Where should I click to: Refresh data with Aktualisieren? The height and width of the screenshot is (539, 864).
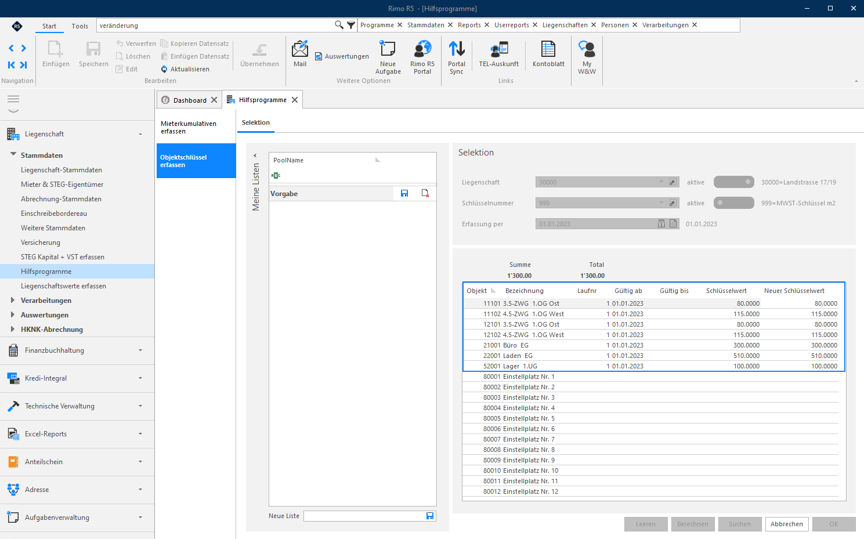click(185, 69)
